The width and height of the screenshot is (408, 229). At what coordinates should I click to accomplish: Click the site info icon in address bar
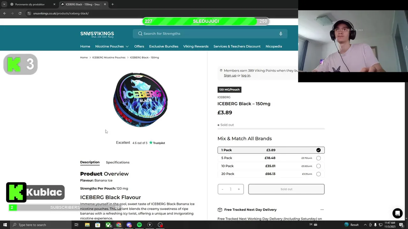coord(29,13)
